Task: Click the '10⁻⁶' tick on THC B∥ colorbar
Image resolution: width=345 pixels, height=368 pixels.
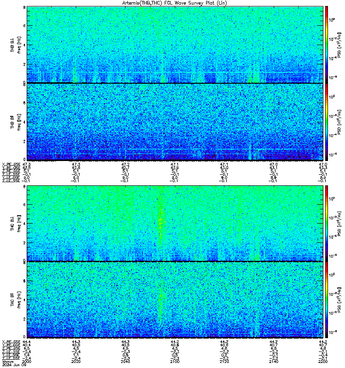Action: coord(332,332)
